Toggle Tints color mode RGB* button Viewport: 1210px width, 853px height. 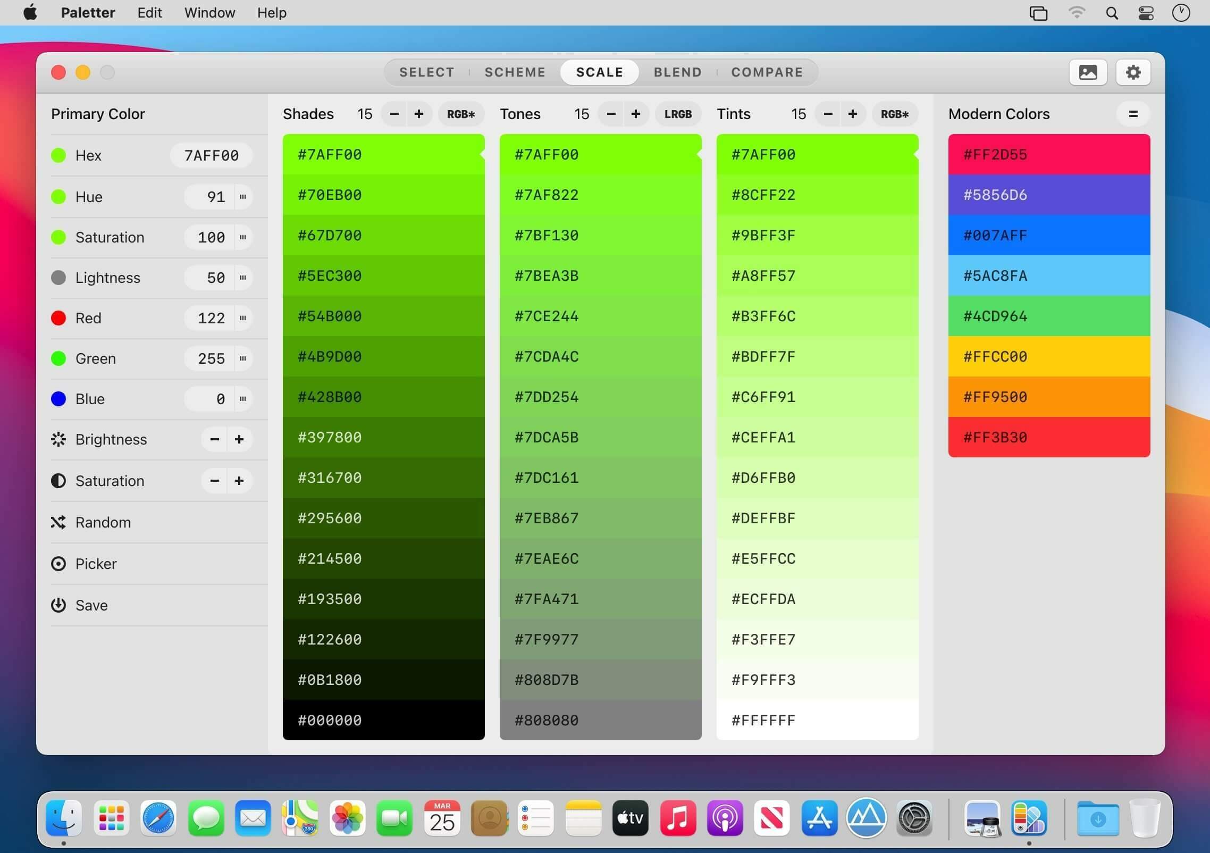click(895, 114)
